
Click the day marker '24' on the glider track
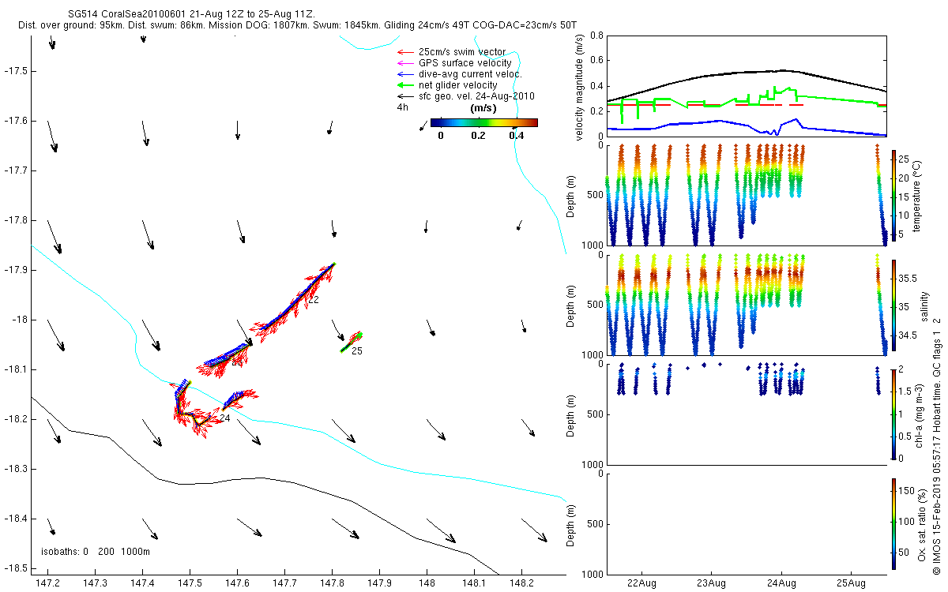(x=225, y=418)
